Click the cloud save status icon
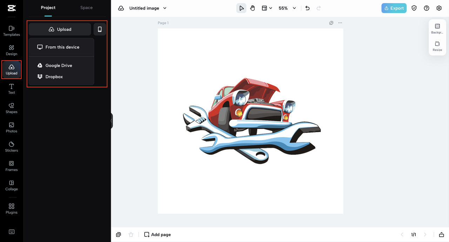 click(x=121, y=8)
